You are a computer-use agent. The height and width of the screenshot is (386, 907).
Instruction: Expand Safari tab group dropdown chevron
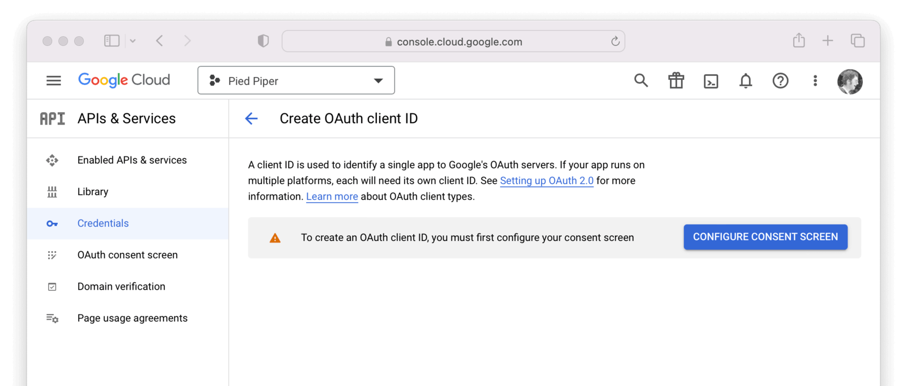pyautogui.click(x=133, y=41)
